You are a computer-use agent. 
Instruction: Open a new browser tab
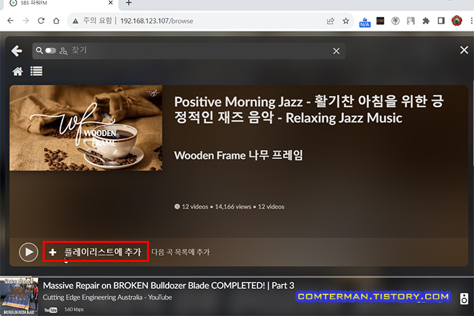(x=129, y=3)
